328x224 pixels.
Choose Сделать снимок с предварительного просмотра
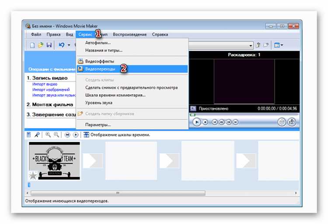pyautogui.click(x=132, y=88)
